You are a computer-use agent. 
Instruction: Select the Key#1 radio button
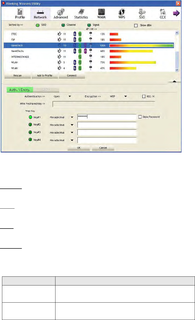click(x=30, y=117)
